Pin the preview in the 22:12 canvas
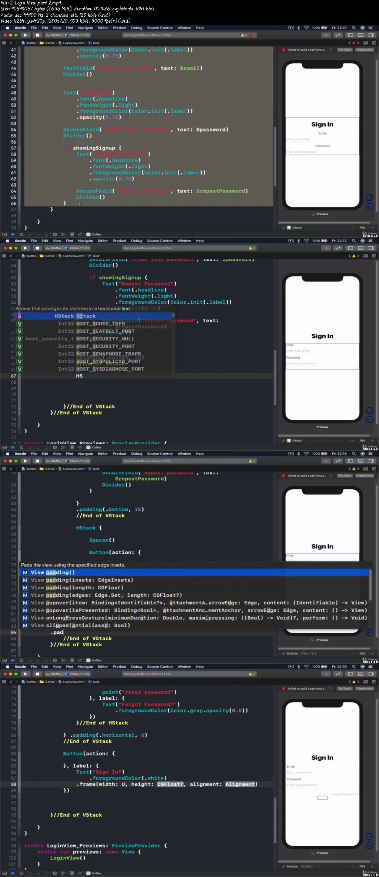This screenshot has height=877, width=379. pos(284,441)
